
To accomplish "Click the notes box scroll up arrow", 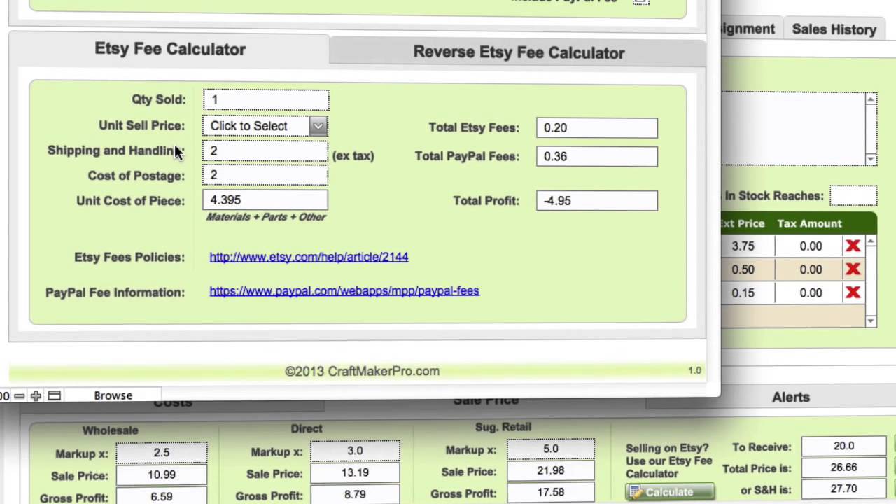I will pyautogui.click(x=871, y=99).
